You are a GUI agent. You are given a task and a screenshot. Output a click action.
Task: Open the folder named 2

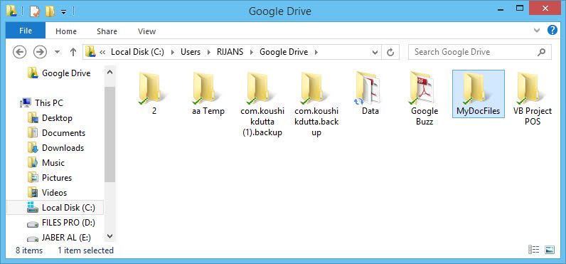154,93
